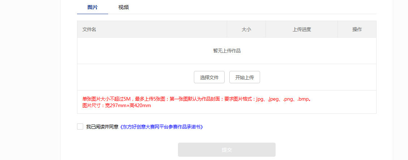Click the empty cell space right of 开始上传
Viewport: 408px width, 160px height.
click(x=318, y=77)
